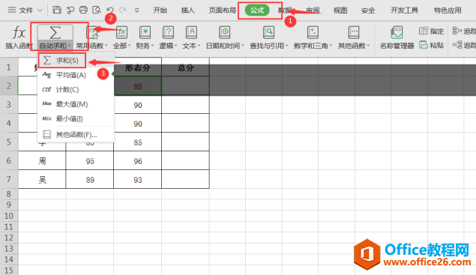Select row header 12
Viewport: 476px width, 275px height.
9,238
